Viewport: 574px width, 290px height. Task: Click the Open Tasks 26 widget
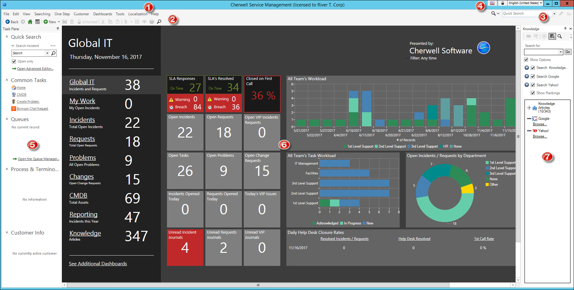coord(185,170)
